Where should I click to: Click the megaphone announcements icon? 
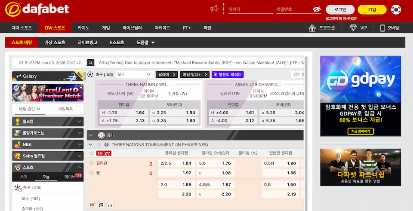pyautogui.click(x=214, y=9)
